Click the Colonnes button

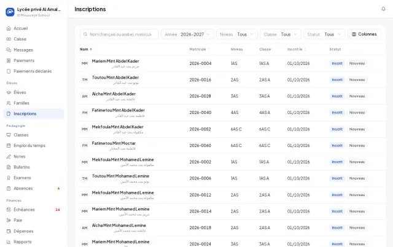(x=364, y=34)
